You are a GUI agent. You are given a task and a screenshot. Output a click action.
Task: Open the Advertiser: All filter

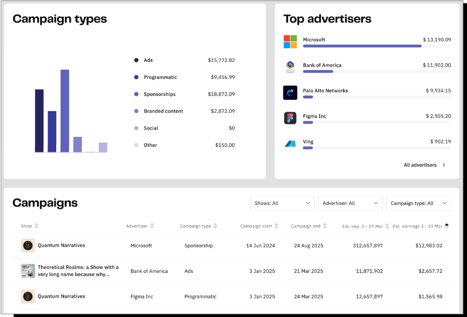350,203
